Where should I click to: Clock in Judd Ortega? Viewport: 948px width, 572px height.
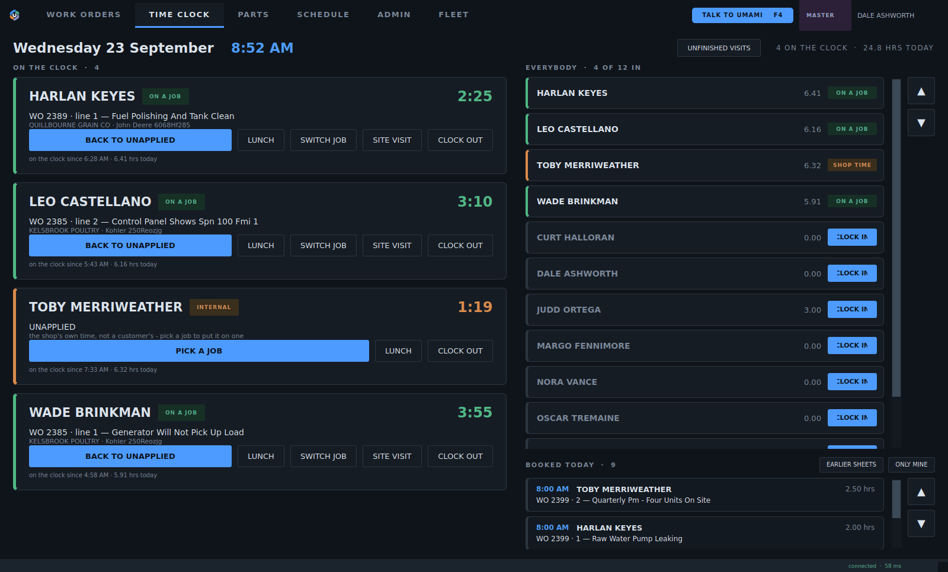coord(852,310)
